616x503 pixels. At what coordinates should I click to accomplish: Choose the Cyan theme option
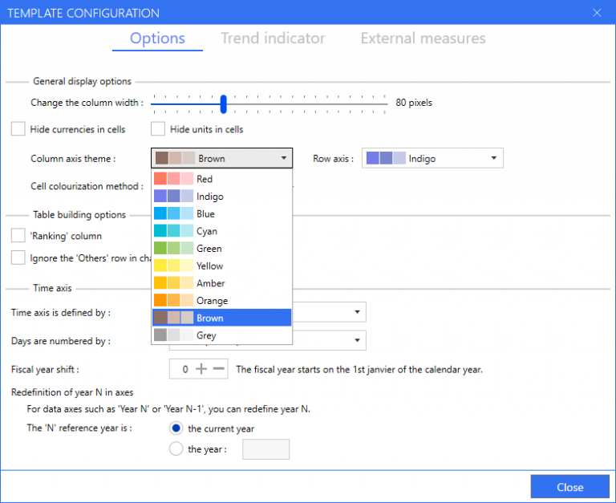coord(222,231)
